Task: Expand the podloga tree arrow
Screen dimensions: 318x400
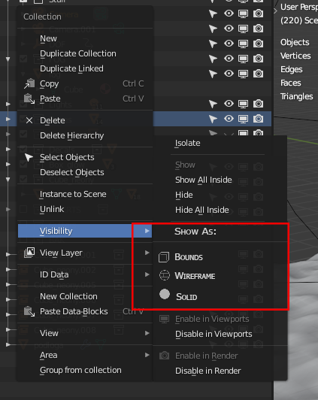Action: (8, 344)
